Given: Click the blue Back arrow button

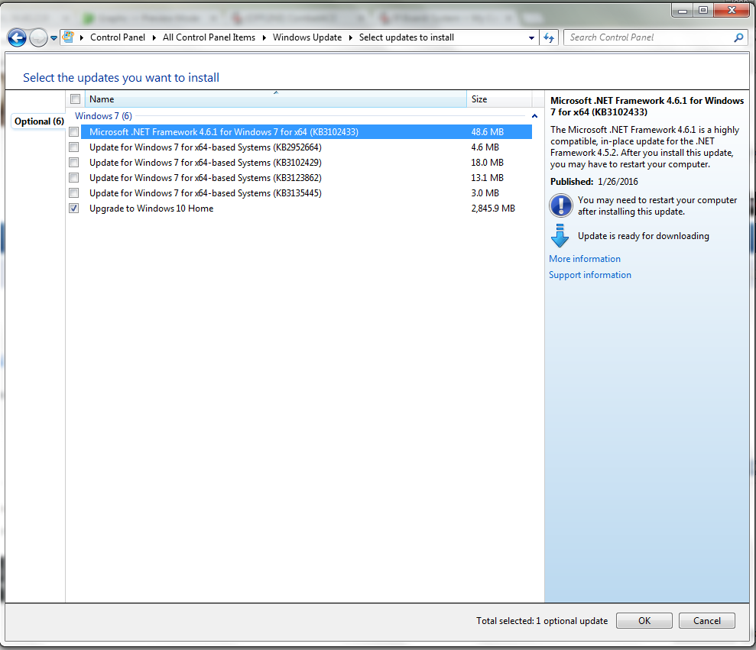Looking at the screenshot, I should 17,37.
